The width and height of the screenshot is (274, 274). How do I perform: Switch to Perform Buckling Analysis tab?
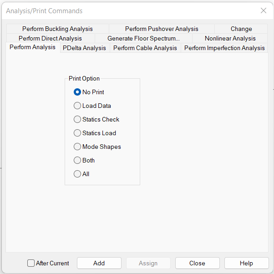(58, 29)
